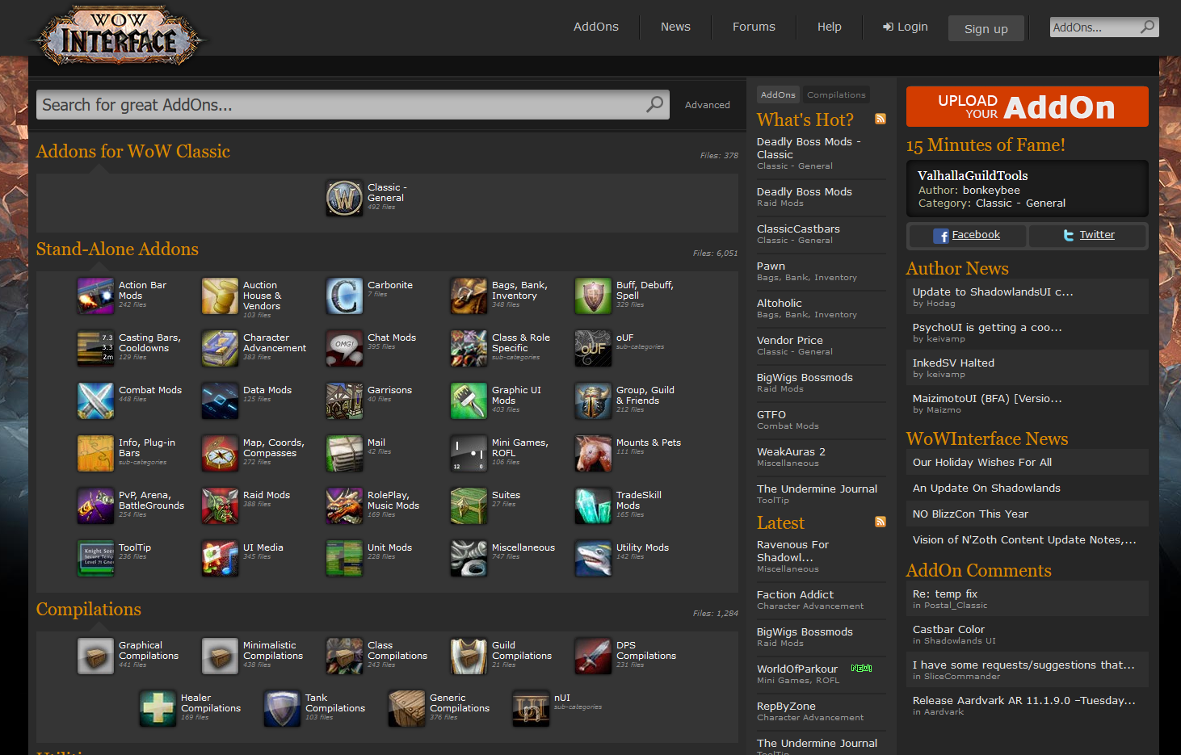Open the Forums menu item

pos(754,27)
